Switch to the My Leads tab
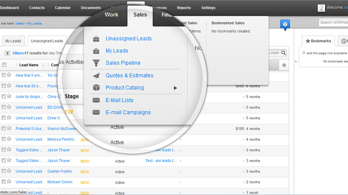 pyautogui.click(x=13, y=41)
